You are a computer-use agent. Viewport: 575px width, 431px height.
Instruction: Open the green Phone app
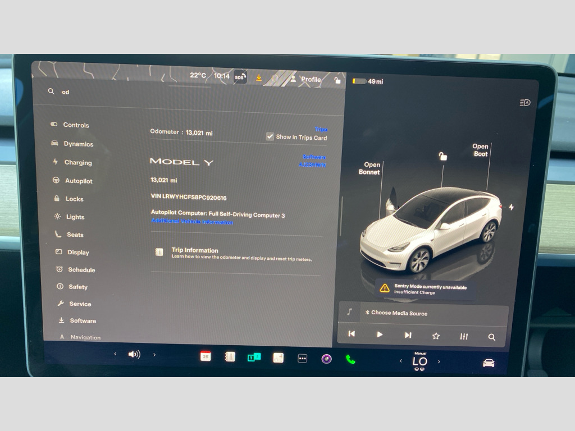pos(350,360)
